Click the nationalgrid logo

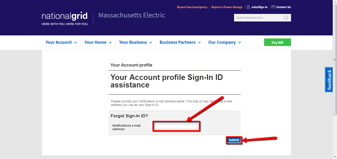click(x=65, y=16)
